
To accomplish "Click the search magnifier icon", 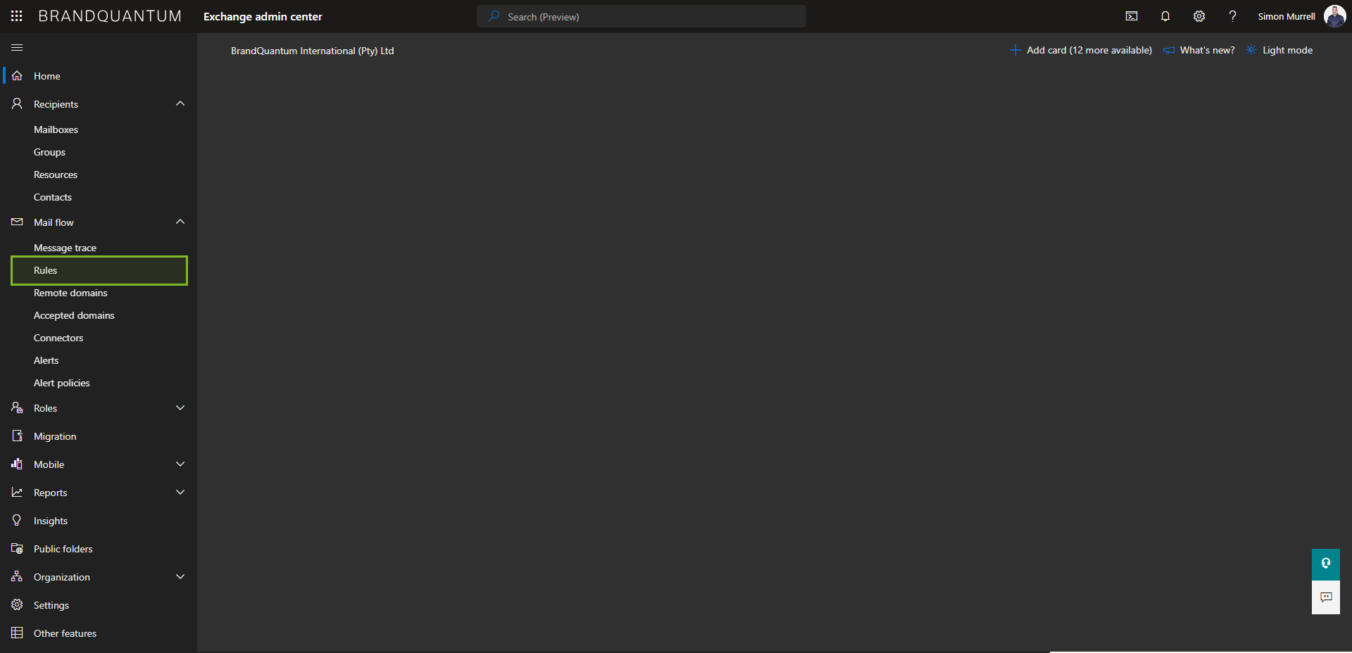I will pos(494,16).
